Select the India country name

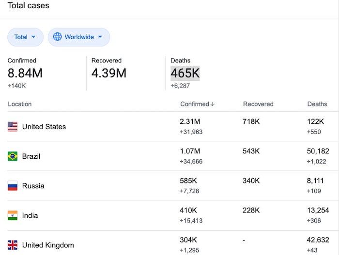(x=30, y=215)
